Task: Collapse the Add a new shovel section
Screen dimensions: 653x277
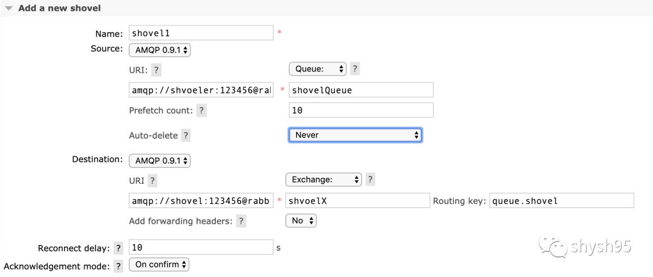Action: (8, 8)
